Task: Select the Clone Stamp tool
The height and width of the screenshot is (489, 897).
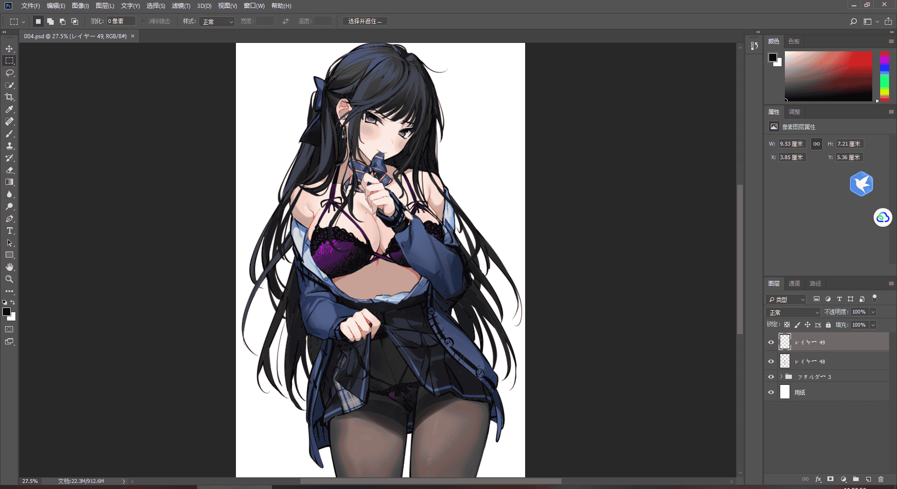Action: tap(9, 146)
